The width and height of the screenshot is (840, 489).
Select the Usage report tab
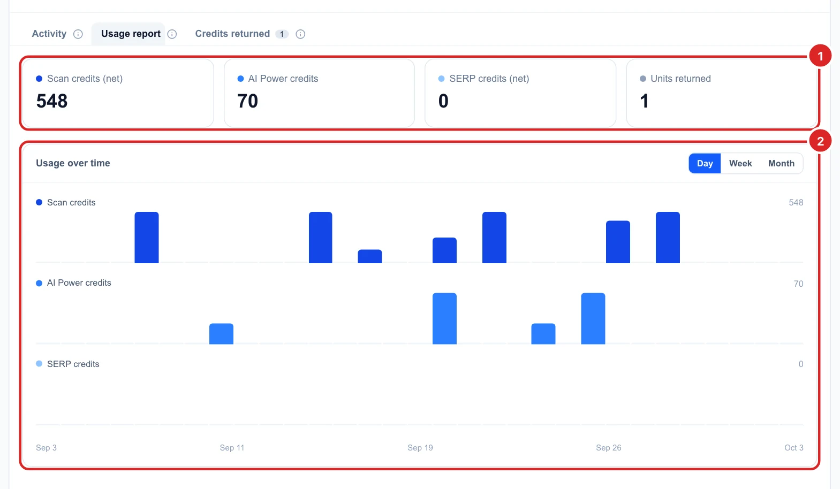tap(131, 34)
